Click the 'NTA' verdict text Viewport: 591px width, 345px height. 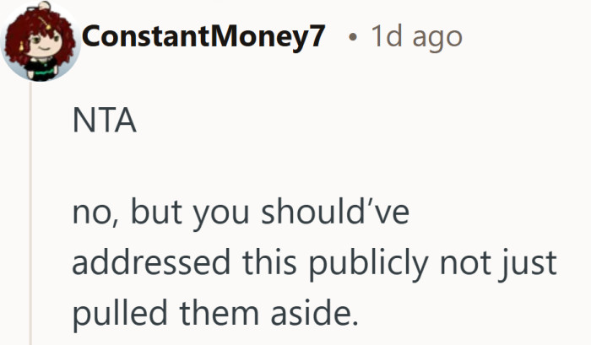click(x=104, y=121)
